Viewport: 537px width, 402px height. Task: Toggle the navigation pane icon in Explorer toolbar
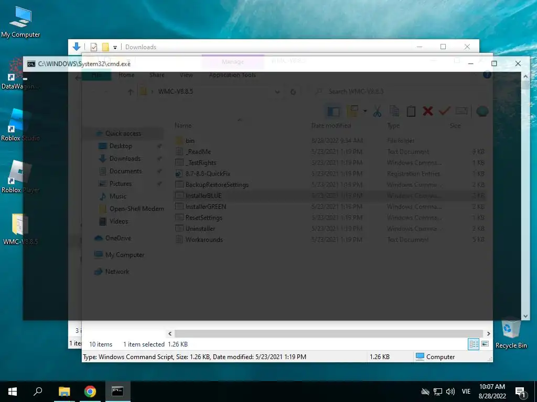[333, 111]
